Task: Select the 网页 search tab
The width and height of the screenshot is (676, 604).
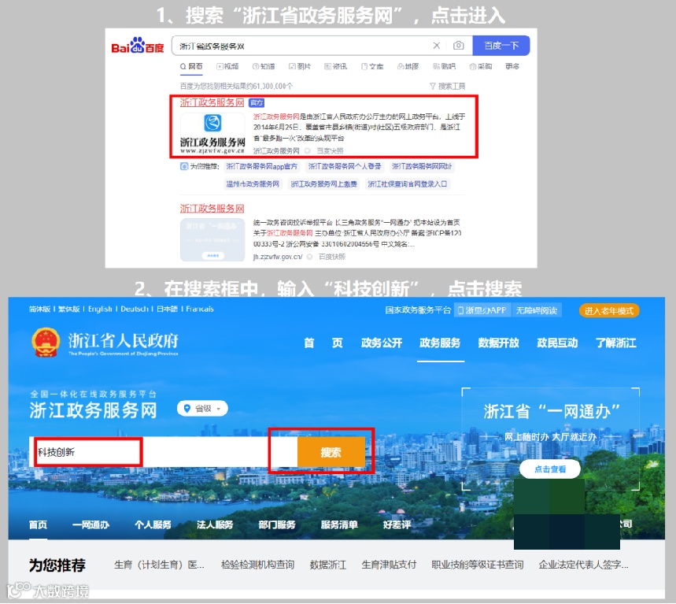Action: coord(191,66)
